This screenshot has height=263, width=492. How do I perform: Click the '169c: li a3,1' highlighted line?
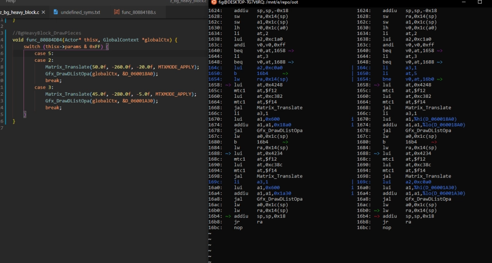tap(238, 182)
